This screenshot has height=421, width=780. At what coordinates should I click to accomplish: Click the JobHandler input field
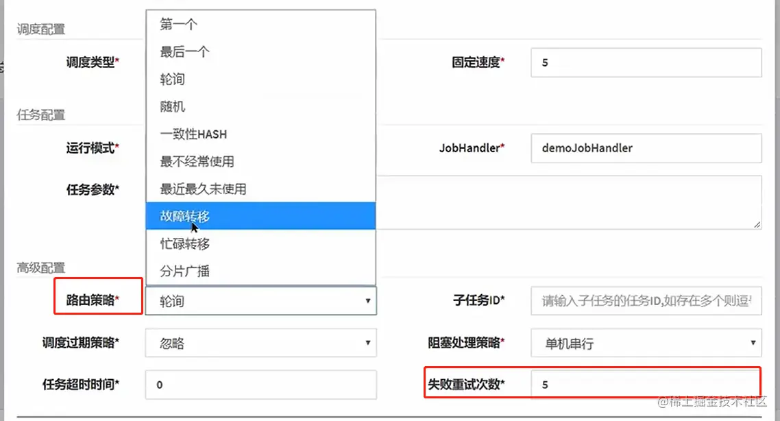(646, 148)
